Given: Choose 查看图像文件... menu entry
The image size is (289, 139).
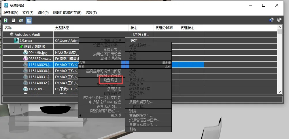Looking at the screenshot, I should pos(141,116).
